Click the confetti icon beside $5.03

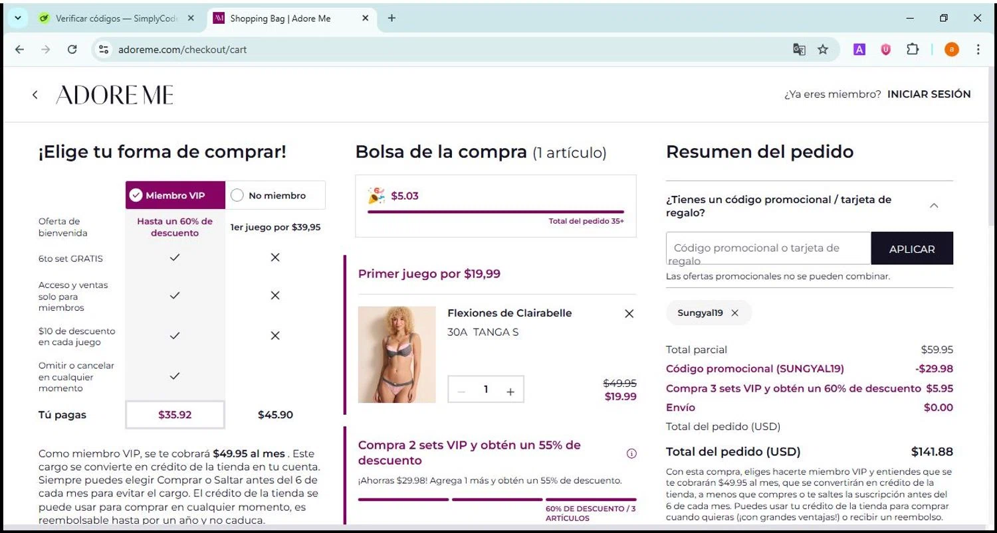(376, 196)
